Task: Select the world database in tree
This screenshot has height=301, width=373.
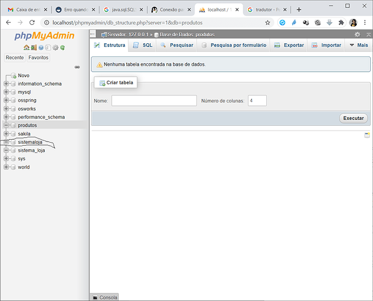Action: [x=24, y=167]
